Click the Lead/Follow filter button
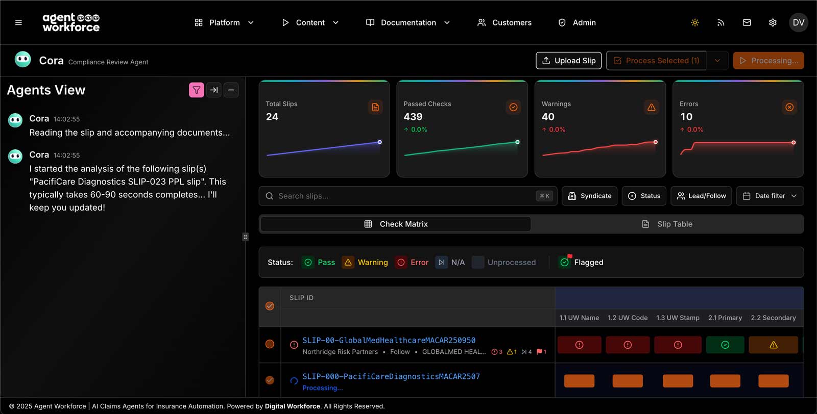 click(x=702, y=196)
